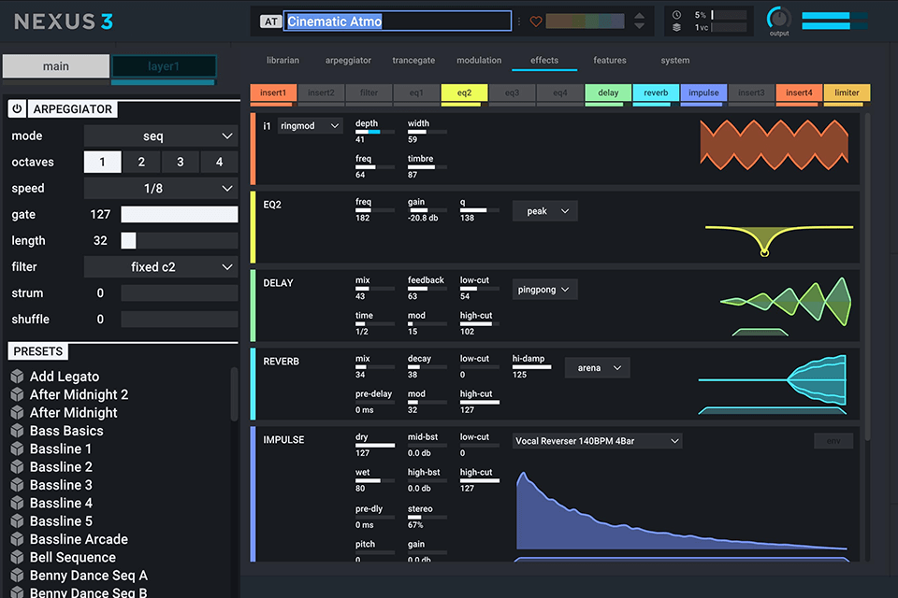The width and height of the screenshot is (898, 598).
Task: Toggle the delay effect slot
Action: tap(608, 93)
